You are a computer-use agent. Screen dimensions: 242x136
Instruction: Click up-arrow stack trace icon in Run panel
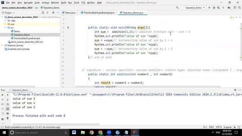pos(8,95)
